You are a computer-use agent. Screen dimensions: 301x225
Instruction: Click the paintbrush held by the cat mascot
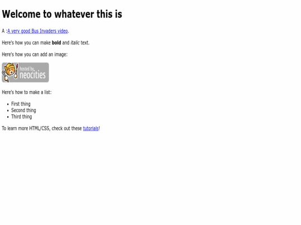click(17, 71)
